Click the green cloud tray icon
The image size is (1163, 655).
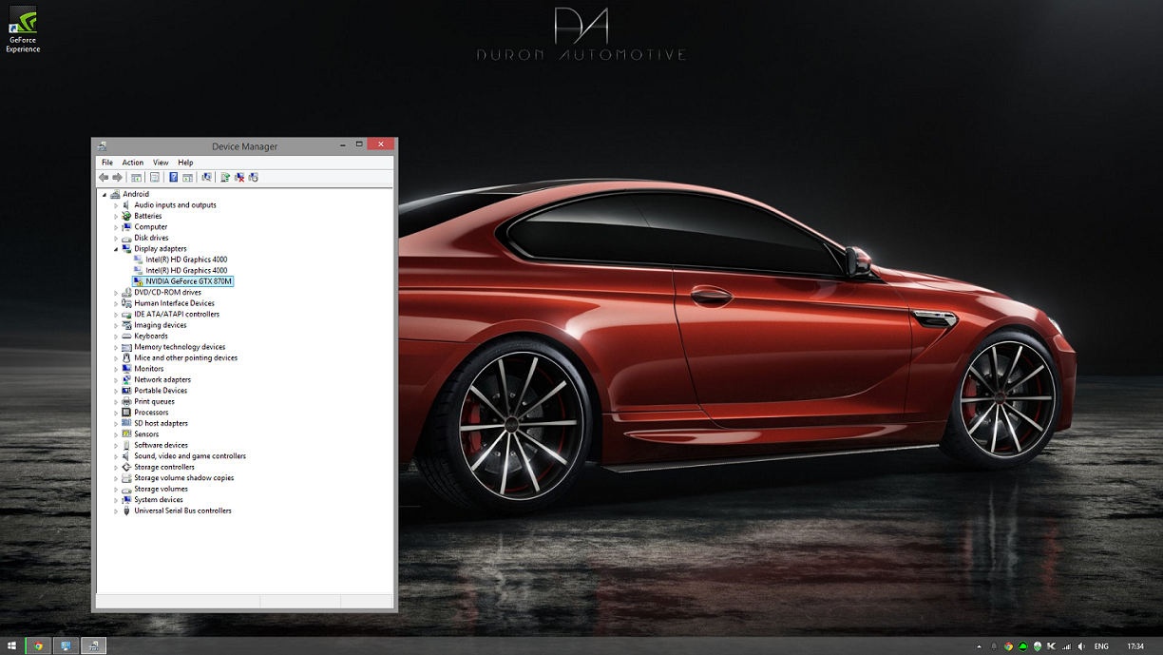(1022, 646)
